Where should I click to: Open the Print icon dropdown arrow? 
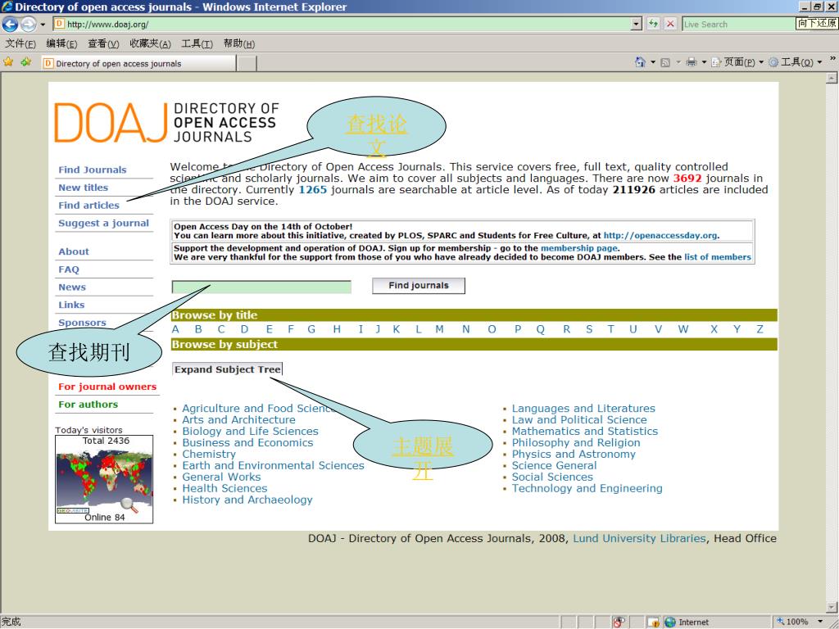tap(704, 62)
